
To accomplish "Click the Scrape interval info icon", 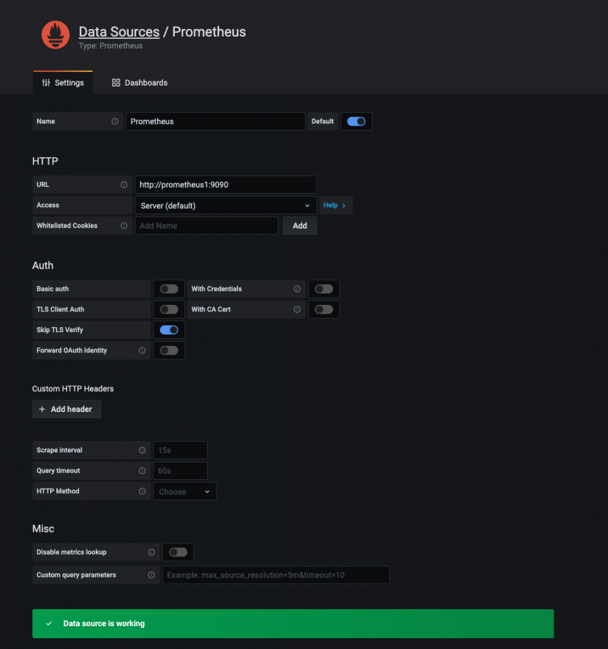I will point(142,450).
